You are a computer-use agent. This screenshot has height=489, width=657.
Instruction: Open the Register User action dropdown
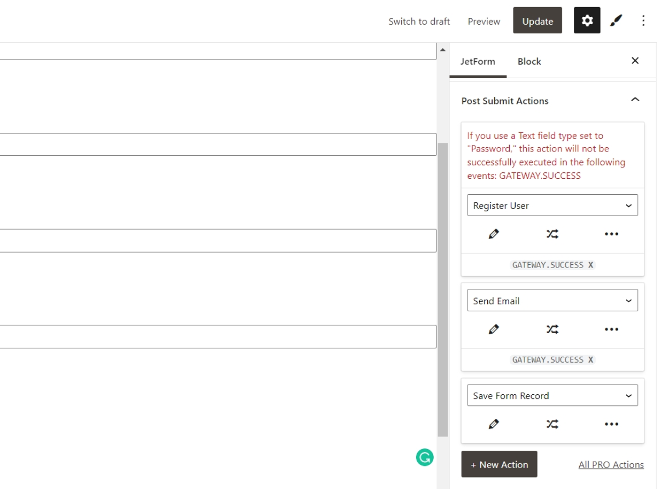pos(552,206)
